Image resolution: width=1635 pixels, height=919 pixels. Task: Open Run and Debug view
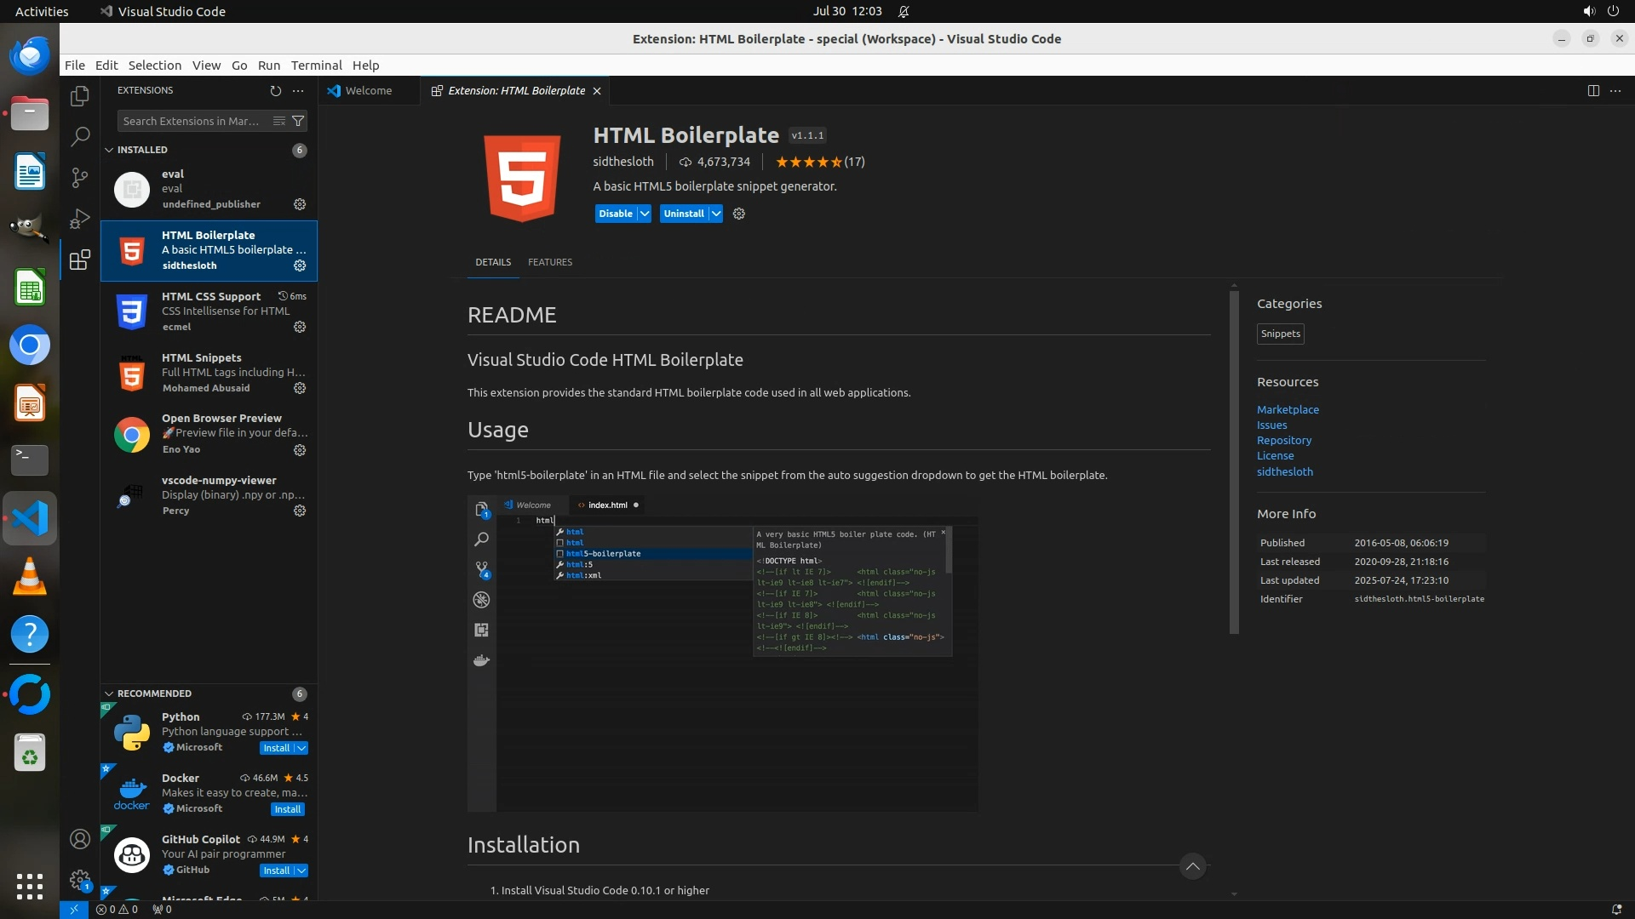79,219
